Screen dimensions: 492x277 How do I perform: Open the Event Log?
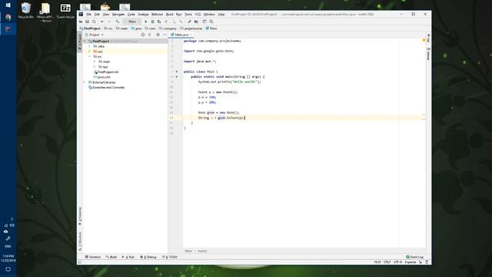415,257
